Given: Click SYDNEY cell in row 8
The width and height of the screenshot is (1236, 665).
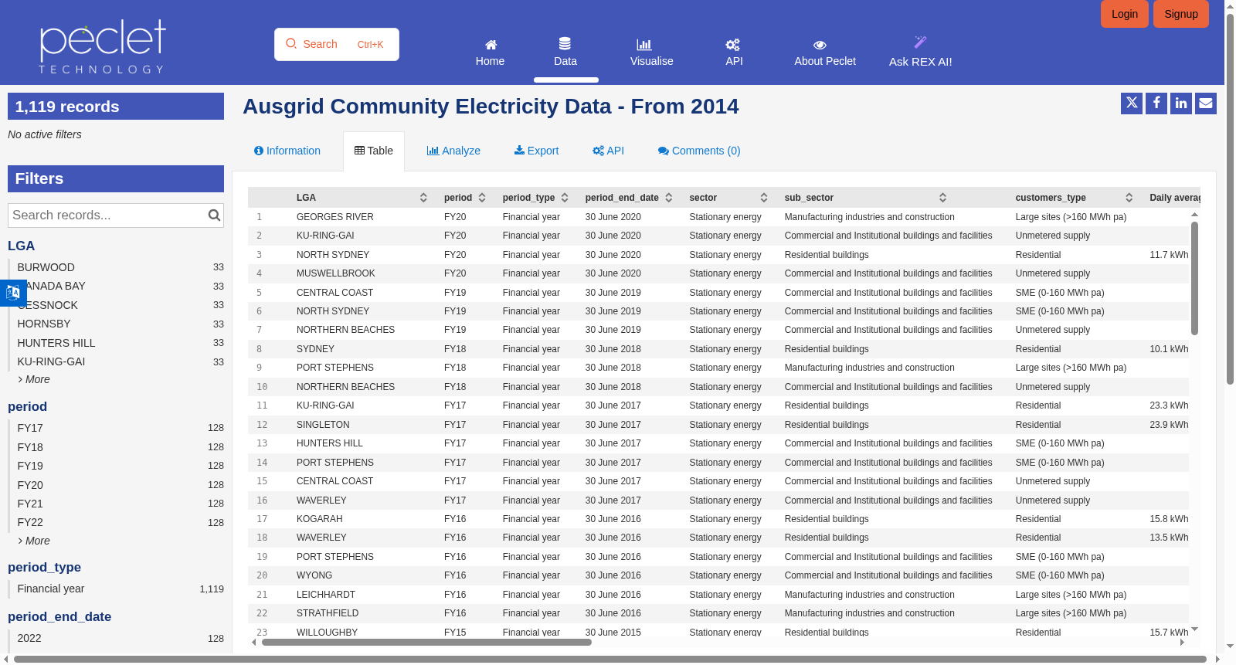Looking at the screenshot, I should [x=316, y=349].
